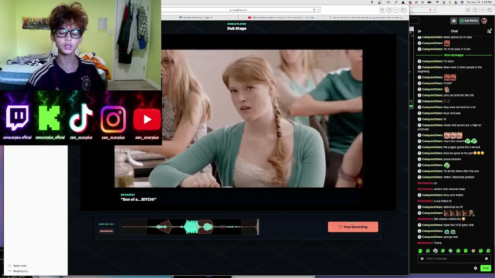The image size is (495, 278).
Task: Click the "Son of a..." subtitle line
Action: pos(138,200)
